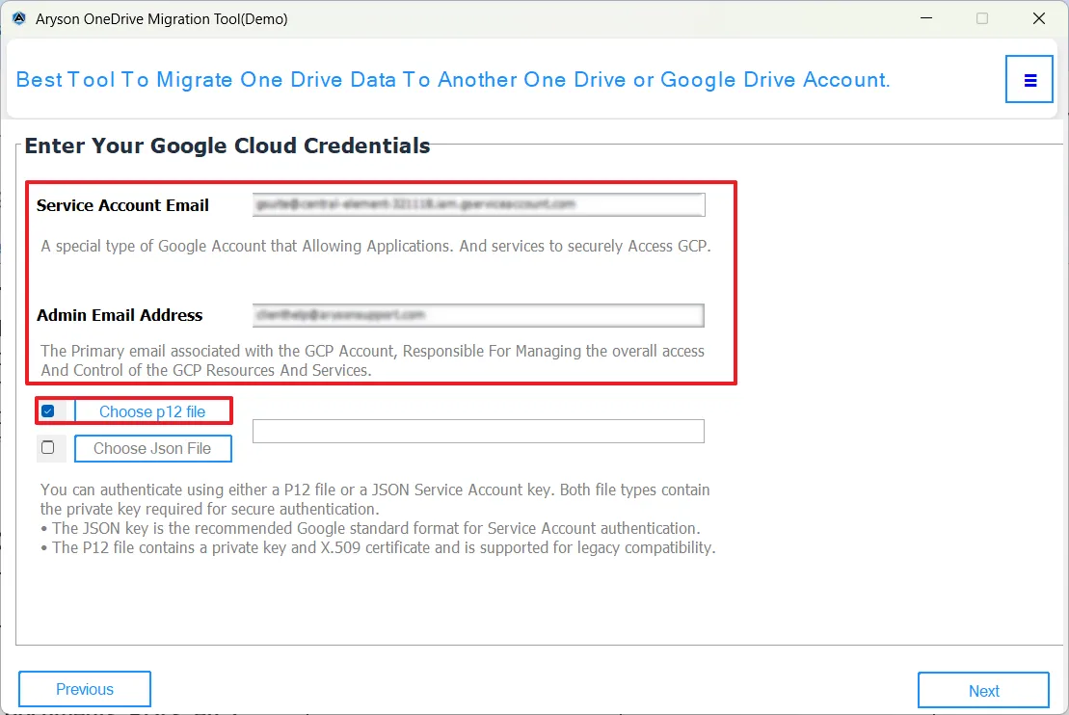Go back with the Previous button
The image size is (1069, 715).
pos(85,689)
